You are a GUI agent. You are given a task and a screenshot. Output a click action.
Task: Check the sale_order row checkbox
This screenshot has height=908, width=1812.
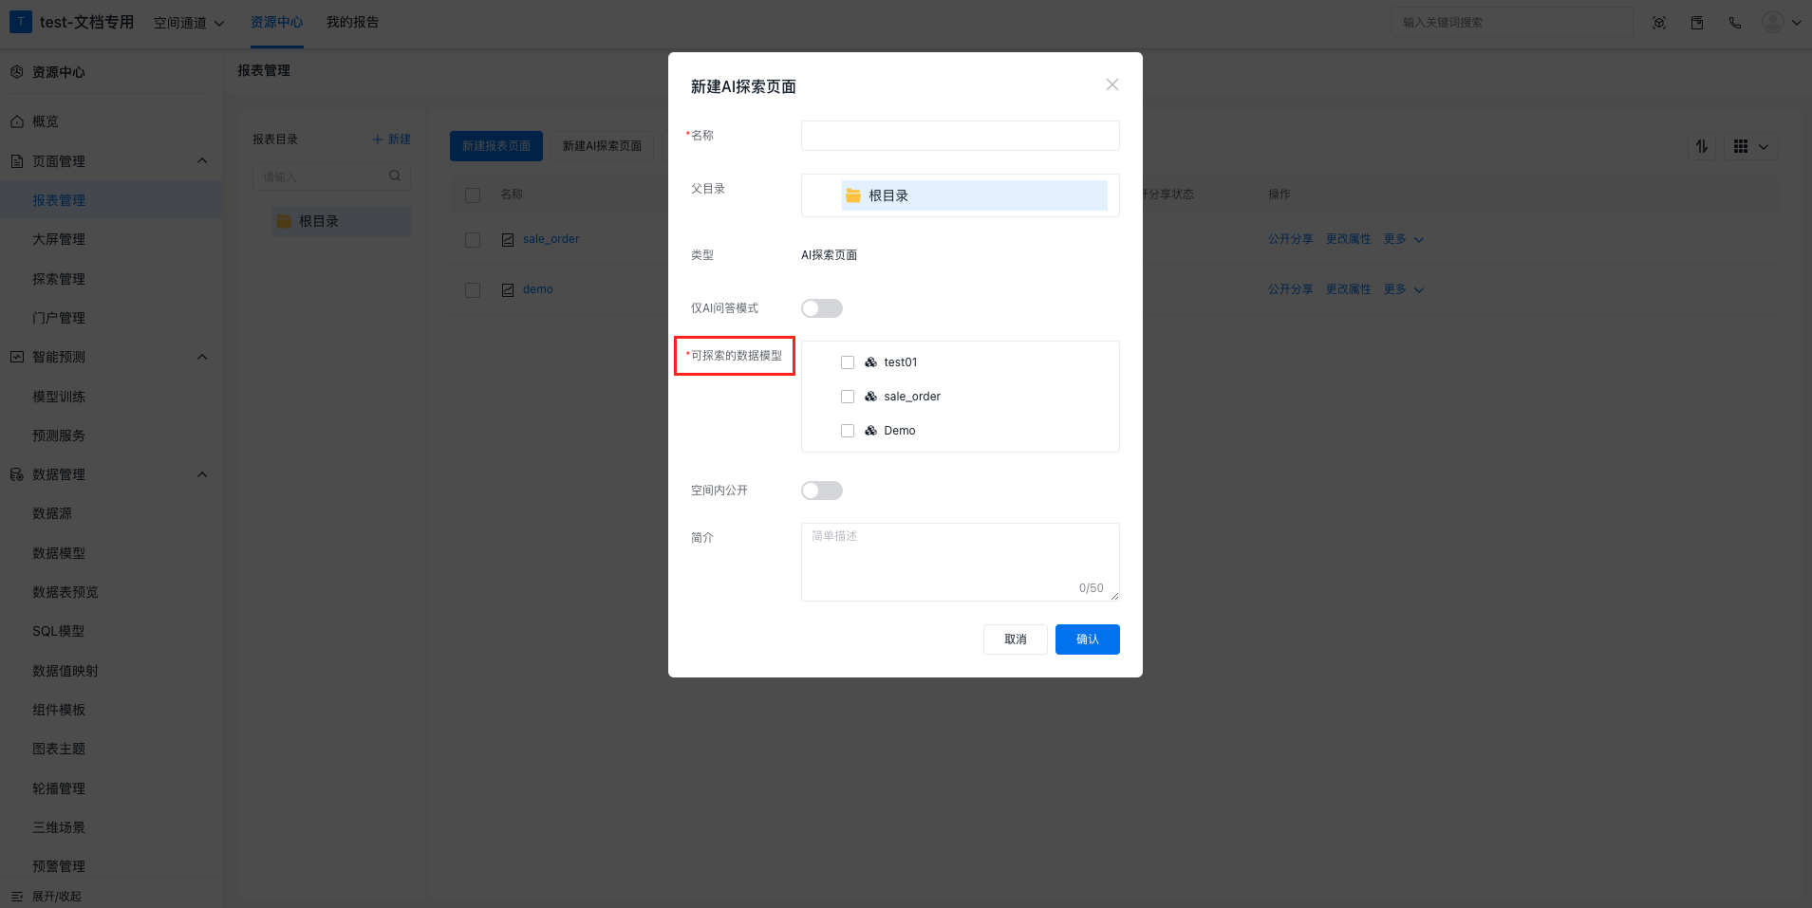[473, 240]
